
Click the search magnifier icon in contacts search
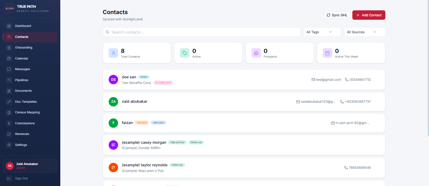pos(107,32)
